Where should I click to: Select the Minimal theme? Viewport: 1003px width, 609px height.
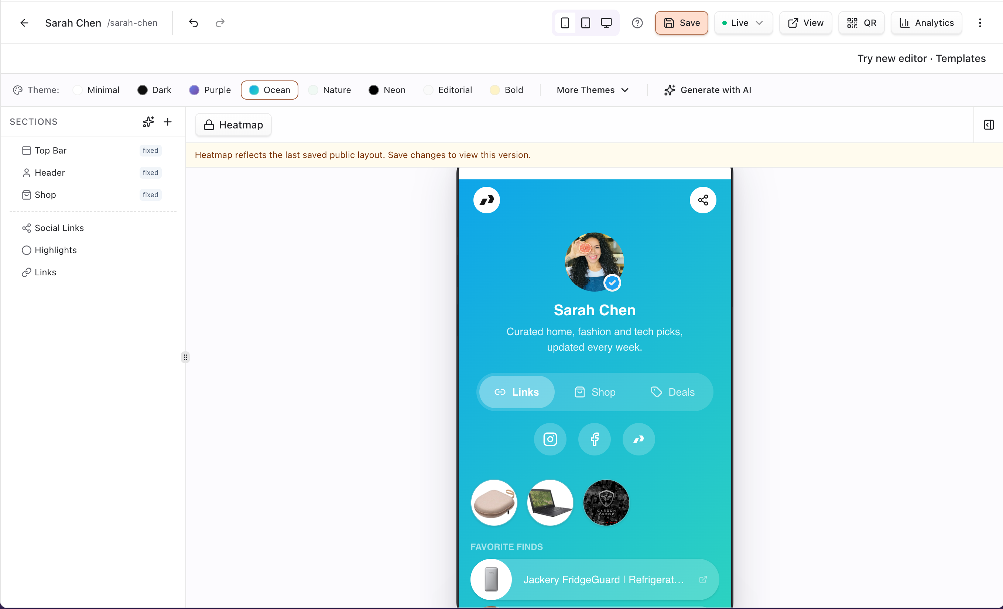click(96, 90)
